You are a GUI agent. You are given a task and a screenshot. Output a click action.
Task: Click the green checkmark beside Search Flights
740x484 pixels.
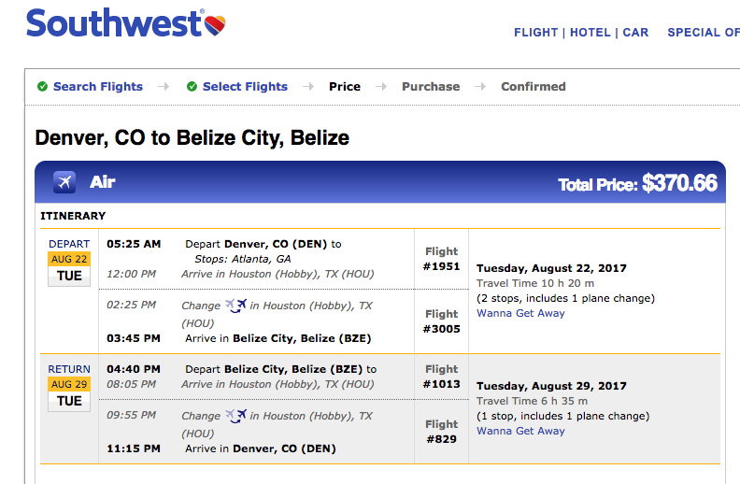pos(42,86)
